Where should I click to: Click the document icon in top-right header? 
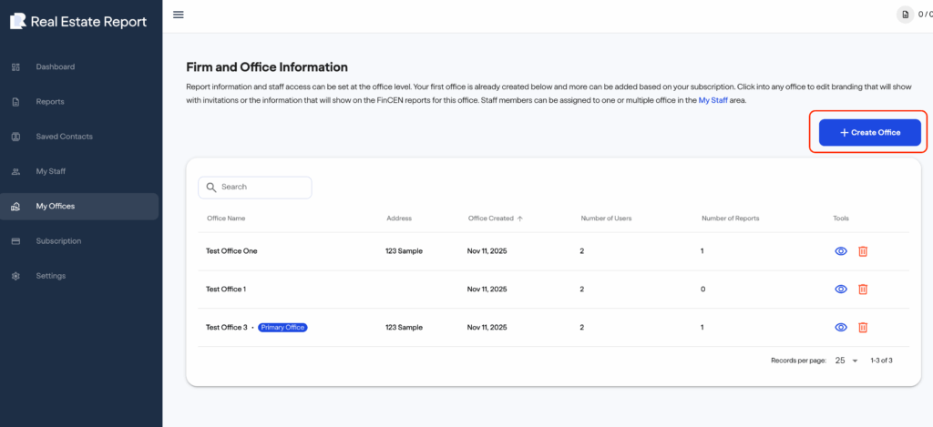[905, 15]
